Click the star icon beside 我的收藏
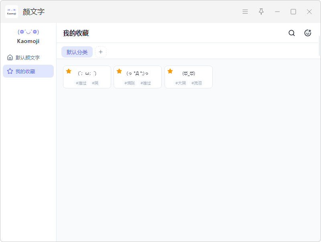 tap(10, 71)
